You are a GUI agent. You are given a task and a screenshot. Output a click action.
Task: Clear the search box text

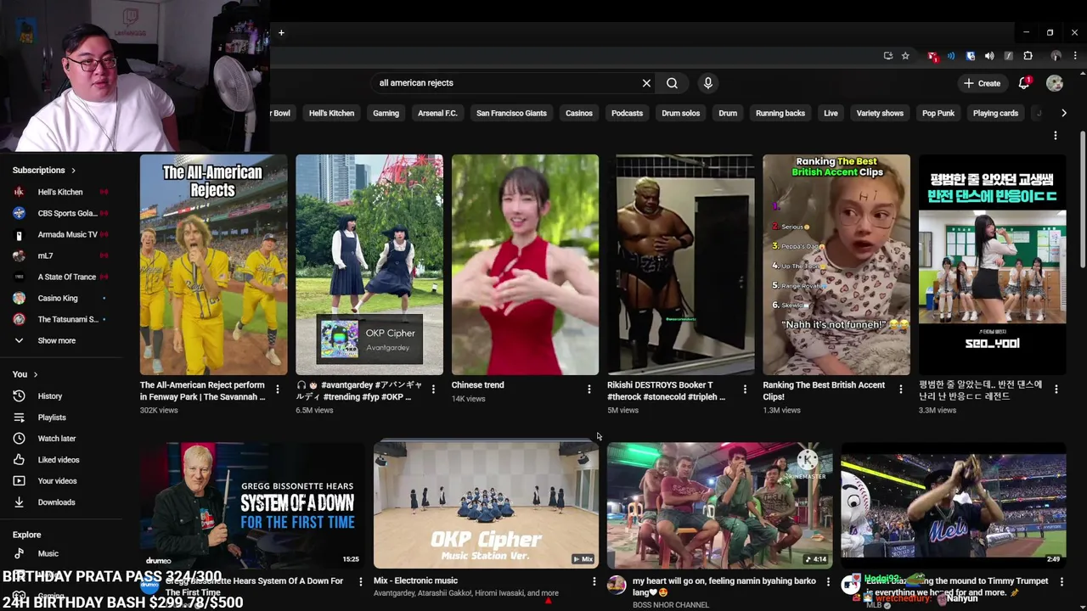pyautogui.click(x=646, y=83)
